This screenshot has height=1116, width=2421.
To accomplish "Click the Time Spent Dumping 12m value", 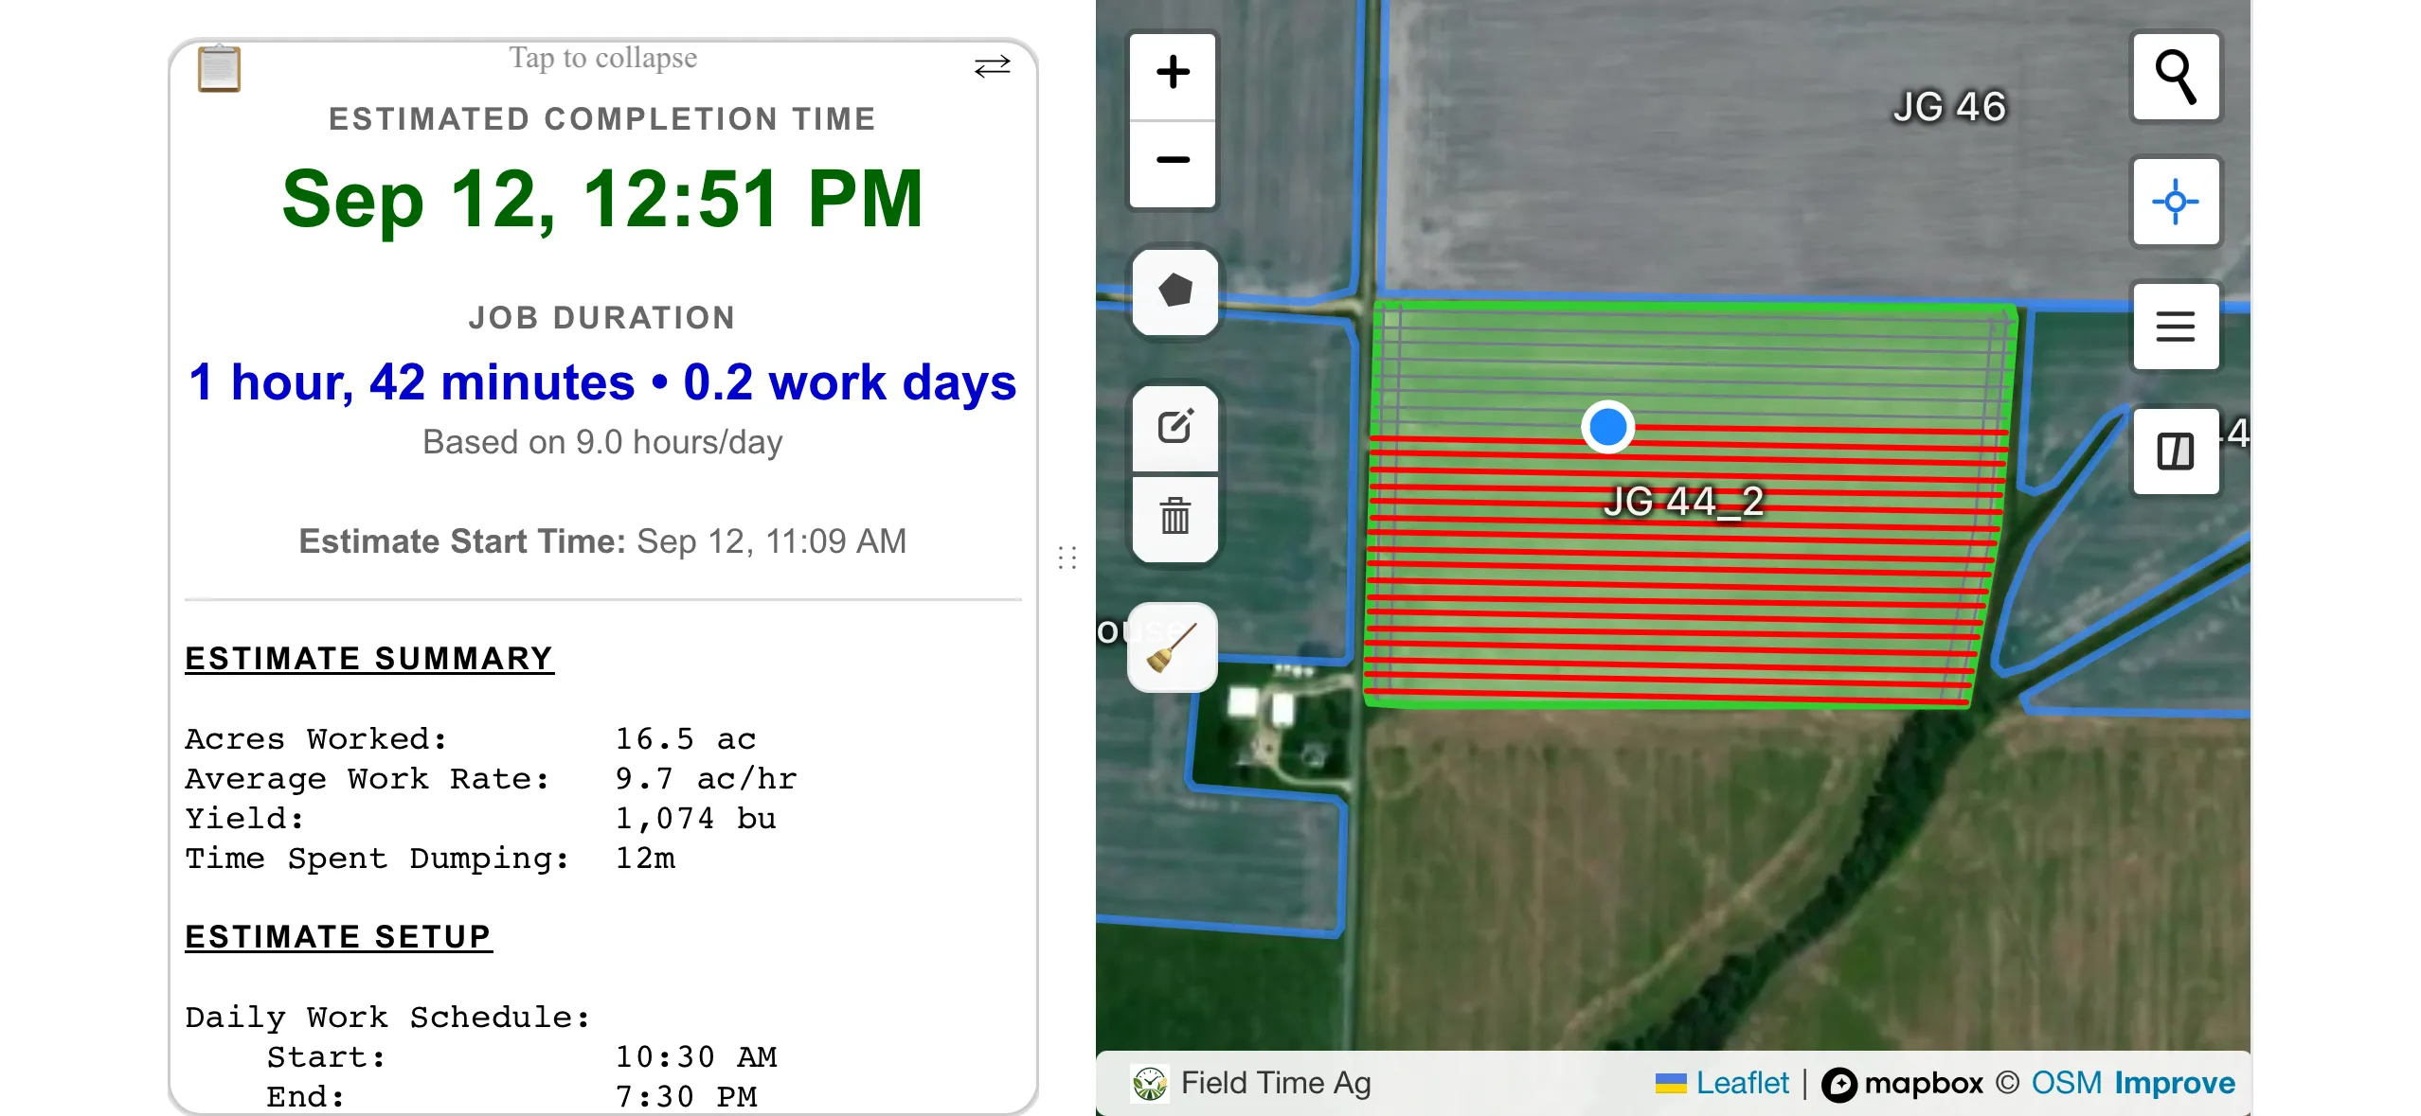I will 645,859.
